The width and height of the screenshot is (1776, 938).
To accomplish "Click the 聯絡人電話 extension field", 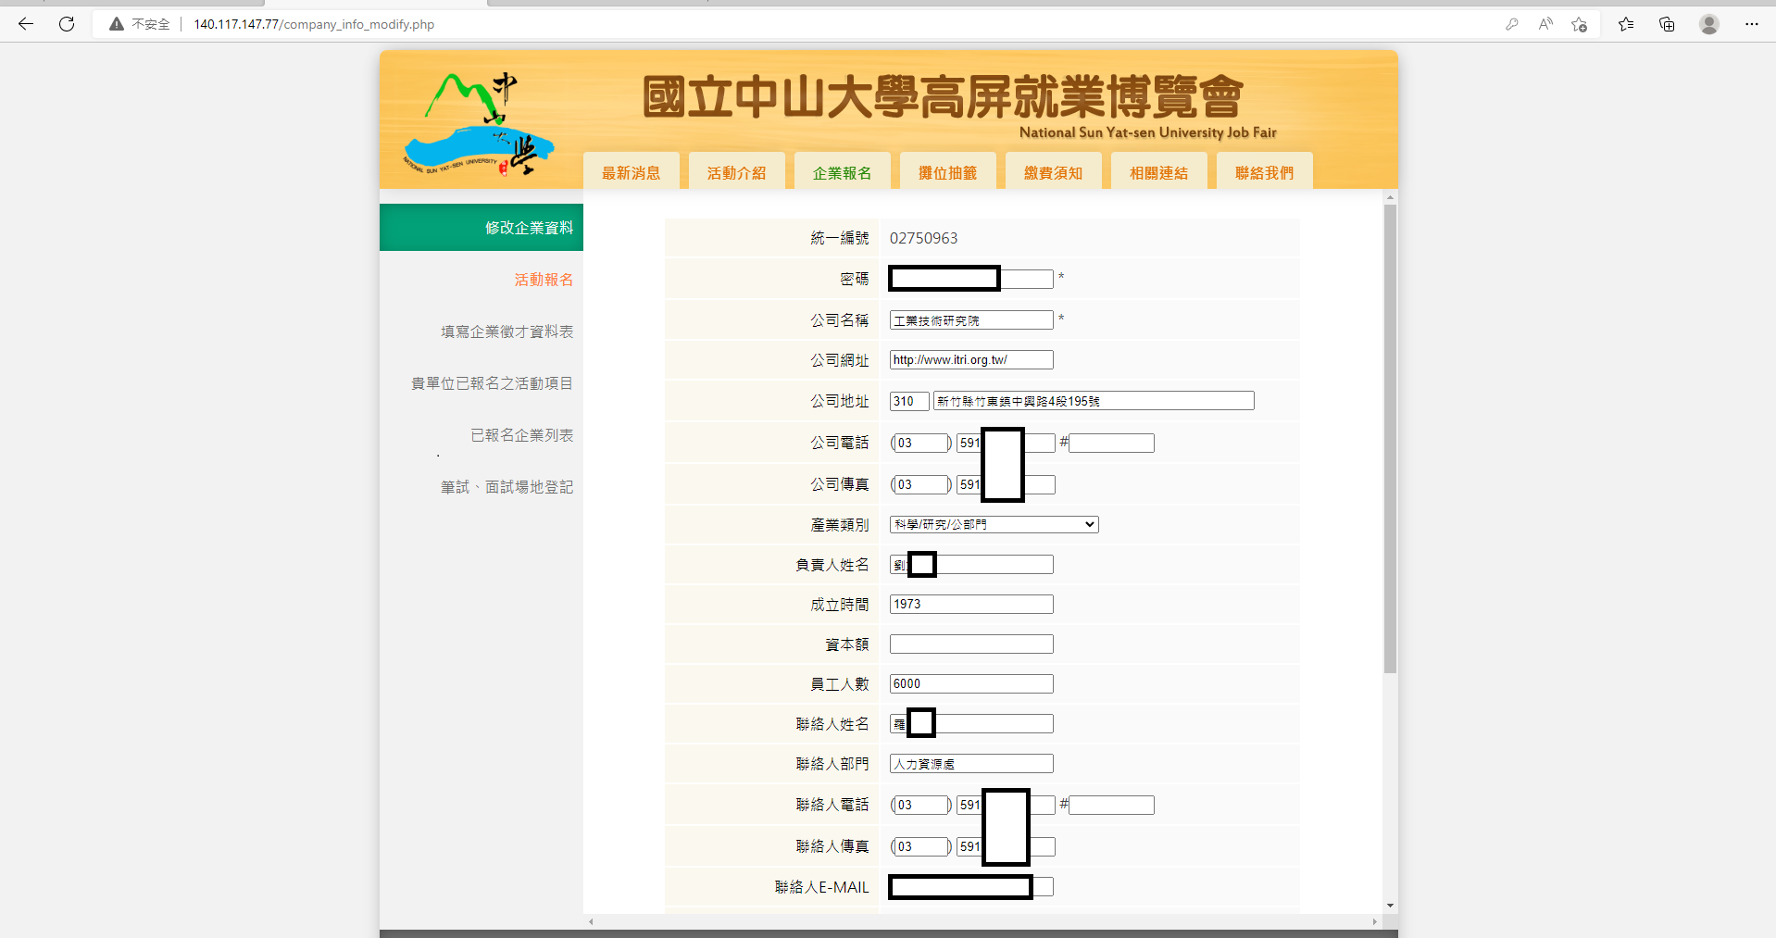I will [x=1111, y=806].
